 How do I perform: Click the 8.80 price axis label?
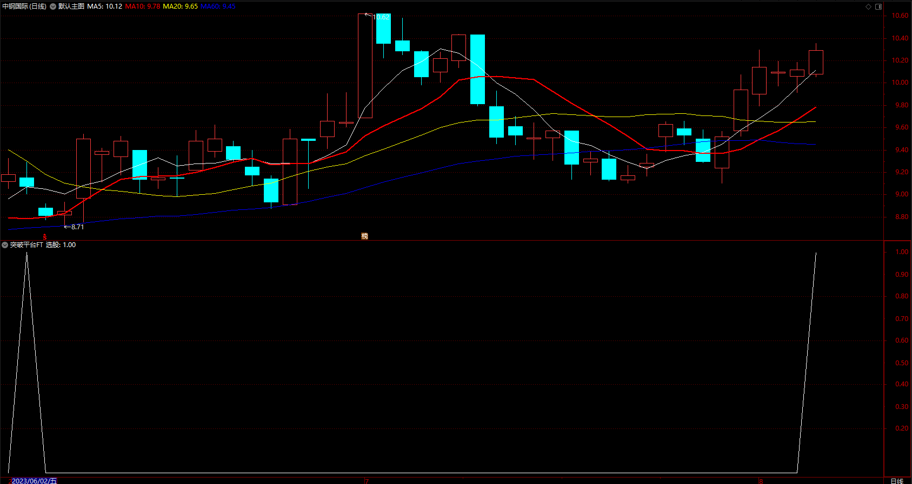coord(901,217)
